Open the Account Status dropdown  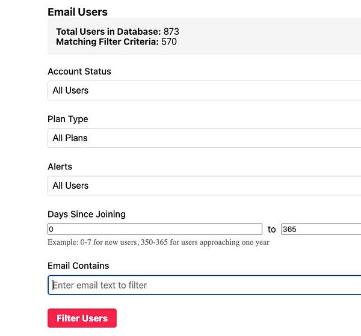(203, 90)
